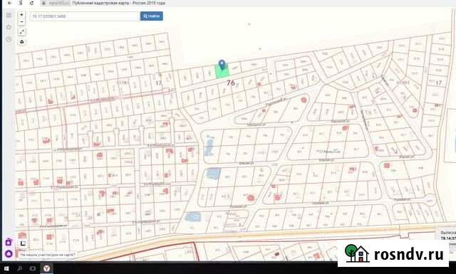Open the Yandex home button

(21, 3)
